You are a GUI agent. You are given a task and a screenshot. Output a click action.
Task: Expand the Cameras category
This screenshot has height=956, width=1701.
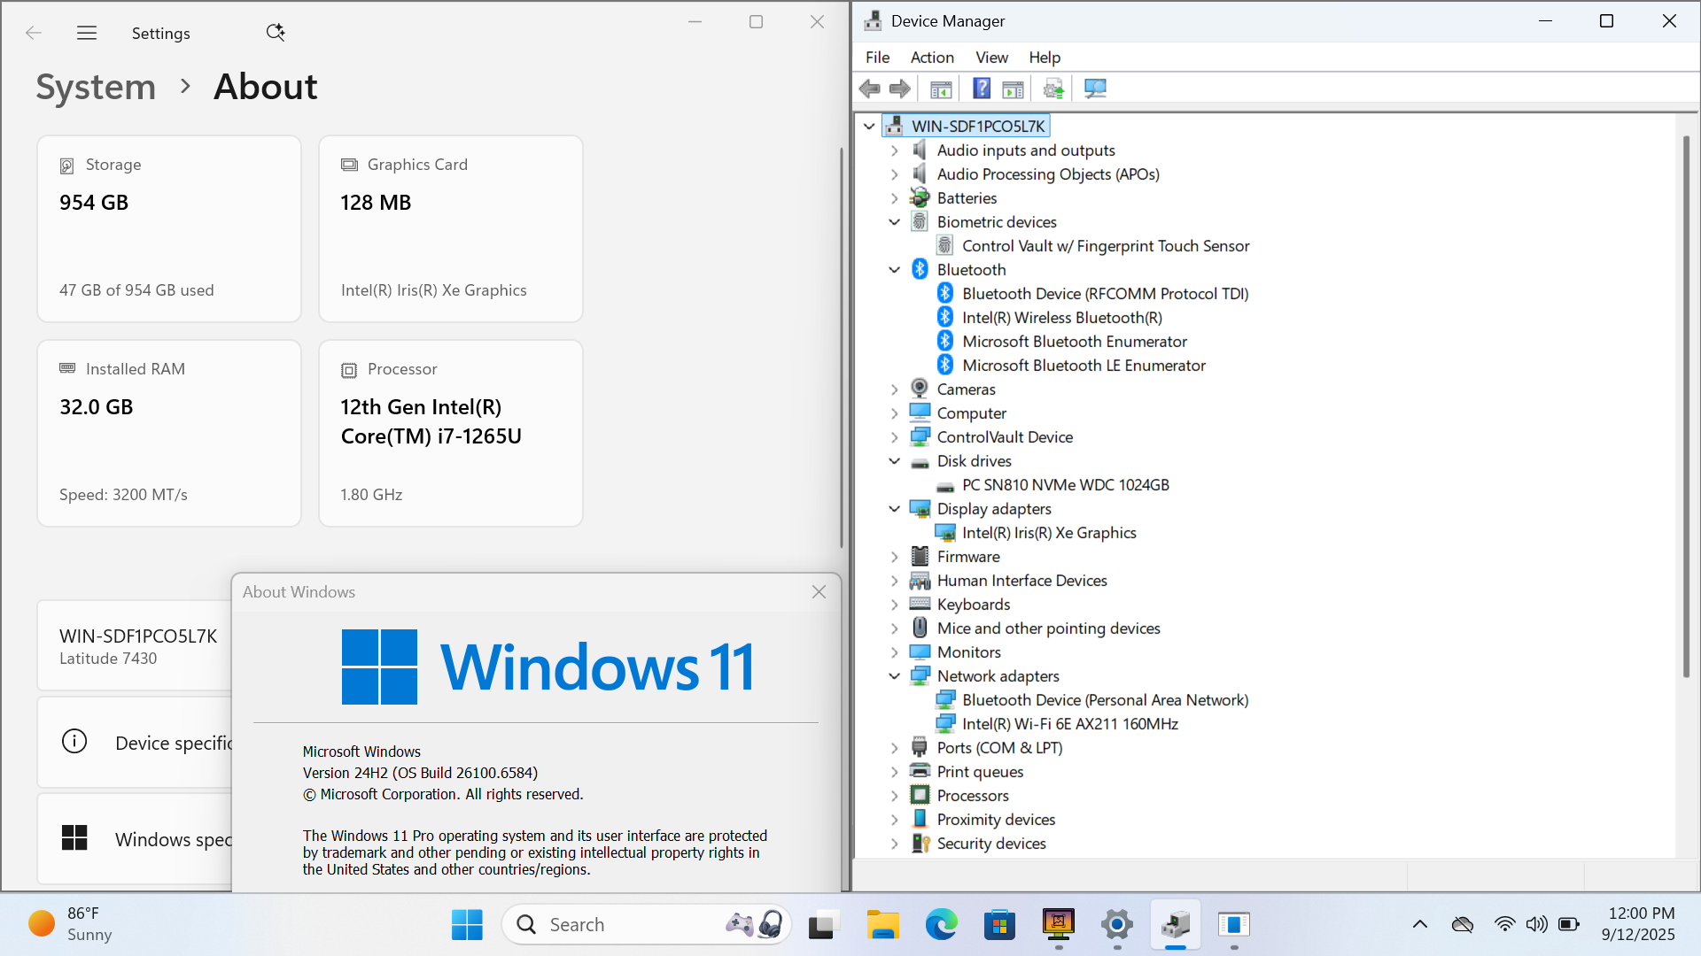point(894,389)
